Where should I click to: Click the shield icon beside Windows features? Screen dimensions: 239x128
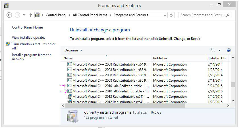tap(8, 44)
